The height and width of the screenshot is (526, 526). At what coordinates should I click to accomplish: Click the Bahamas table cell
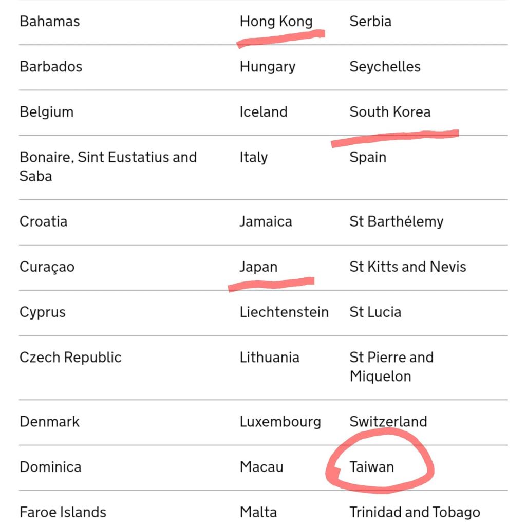(50, 22)
